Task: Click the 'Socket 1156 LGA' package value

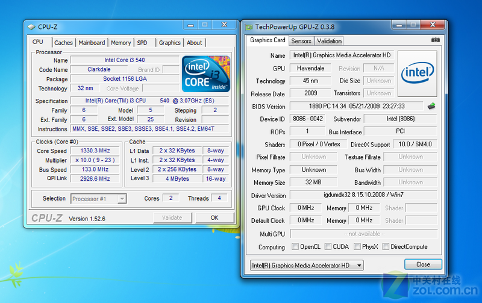Action: pos(125,79)
